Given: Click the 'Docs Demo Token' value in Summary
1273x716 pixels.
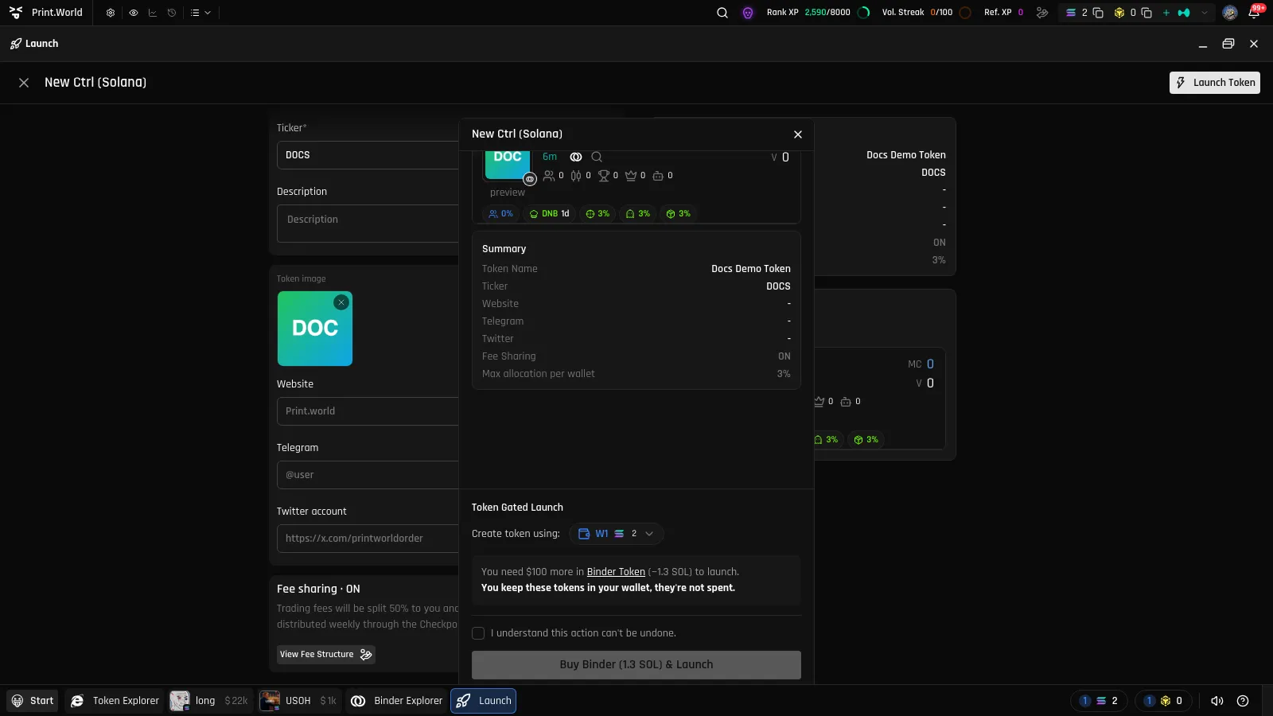Looking at the screenshot, I should [x=750, y=269].
